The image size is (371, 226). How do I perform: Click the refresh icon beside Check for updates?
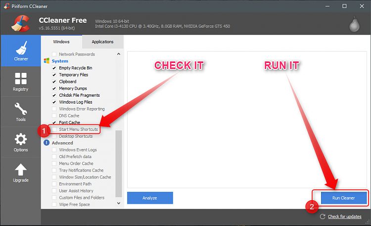pos(323,217)
